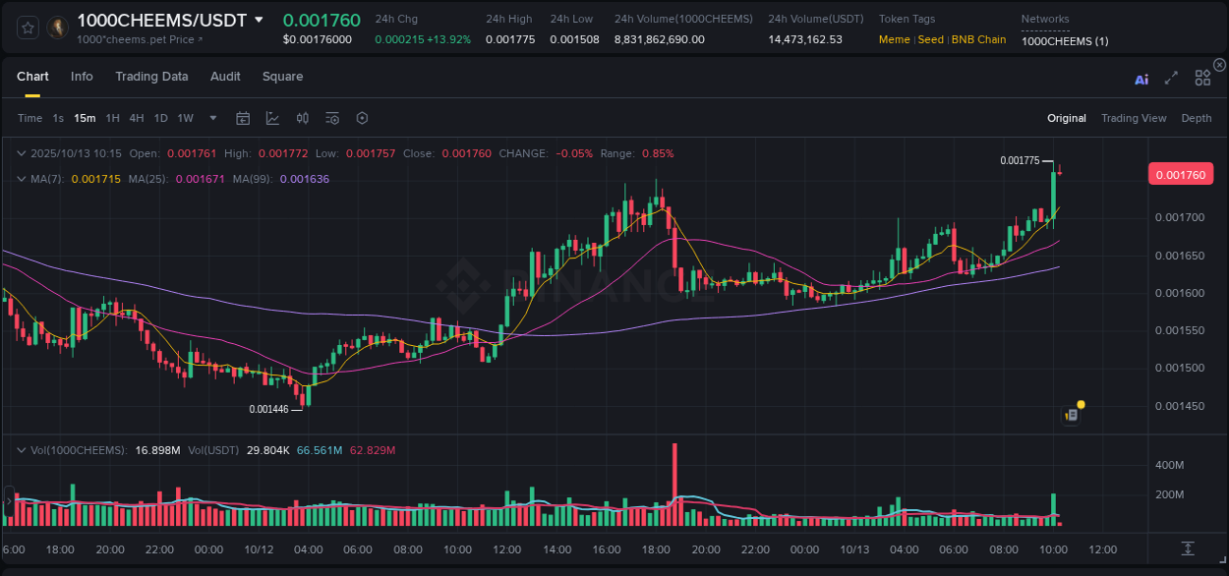Change the chart style using the line-chart icon
The width and height of the screenshot is (1229, 576).
click(272, 118)
